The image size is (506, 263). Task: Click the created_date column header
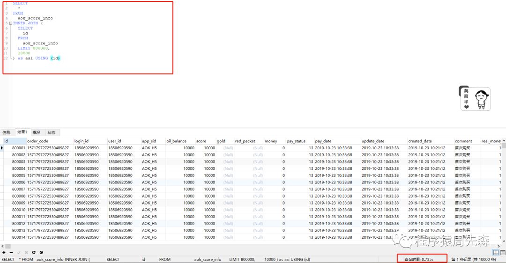(x=431, y=141)
